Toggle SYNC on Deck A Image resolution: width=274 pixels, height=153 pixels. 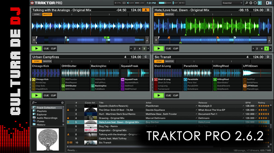(x=37, y=15)
